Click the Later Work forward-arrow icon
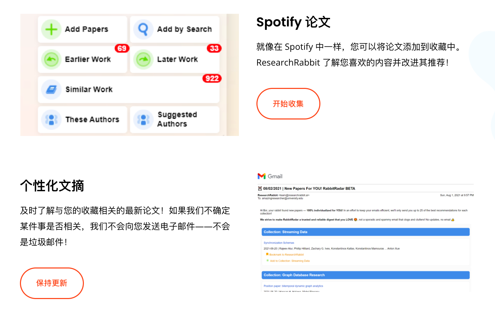Image resolution: width=495 pixels, height=309 pixels. point(143,59)
